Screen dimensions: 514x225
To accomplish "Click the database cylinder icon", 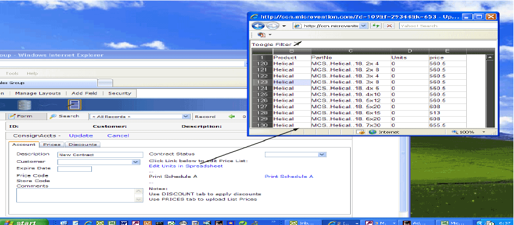I will pos(25,105).
